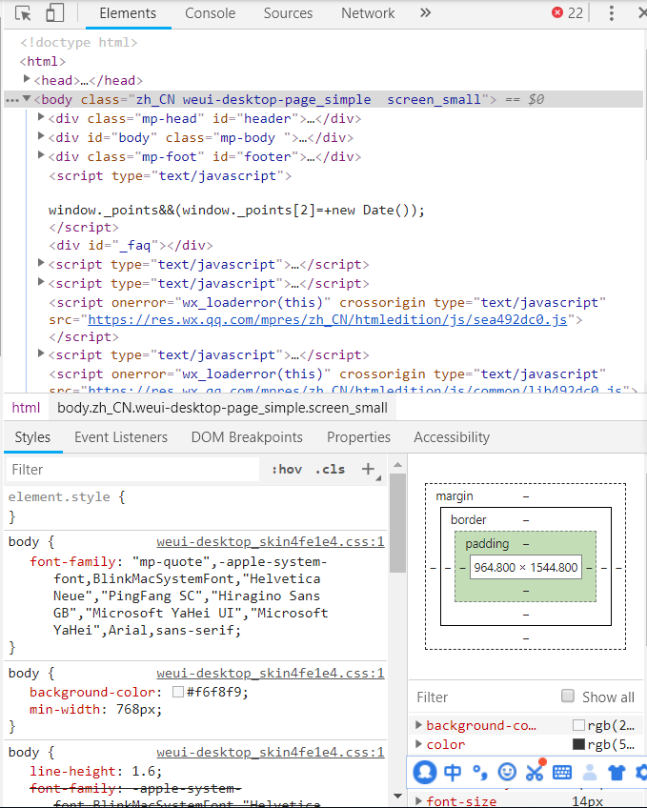Click the 964.800 × 1544.800 content size box
The image size is (647, 808).
526,567
